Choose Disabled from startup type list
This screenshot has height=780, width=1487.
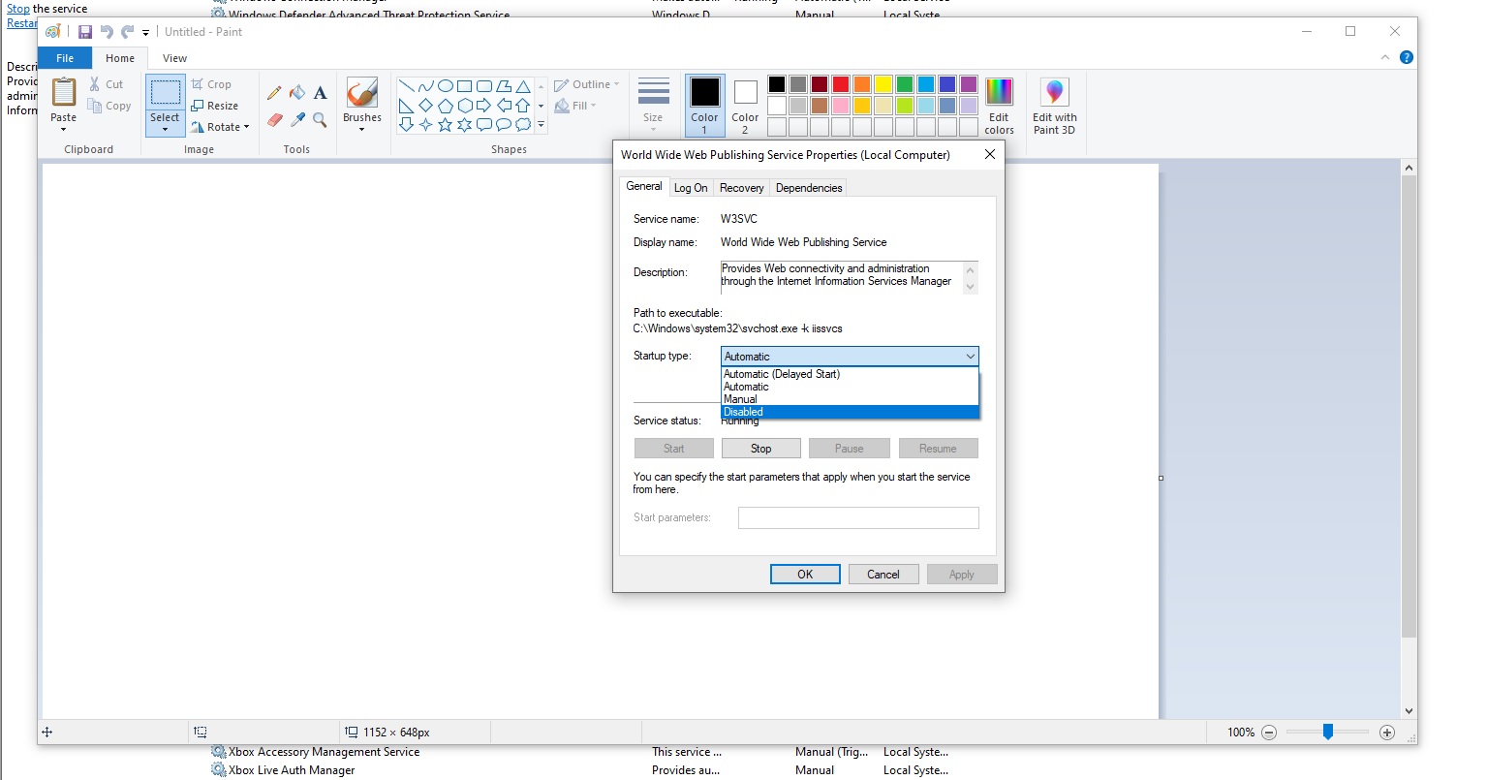point(851,412)
